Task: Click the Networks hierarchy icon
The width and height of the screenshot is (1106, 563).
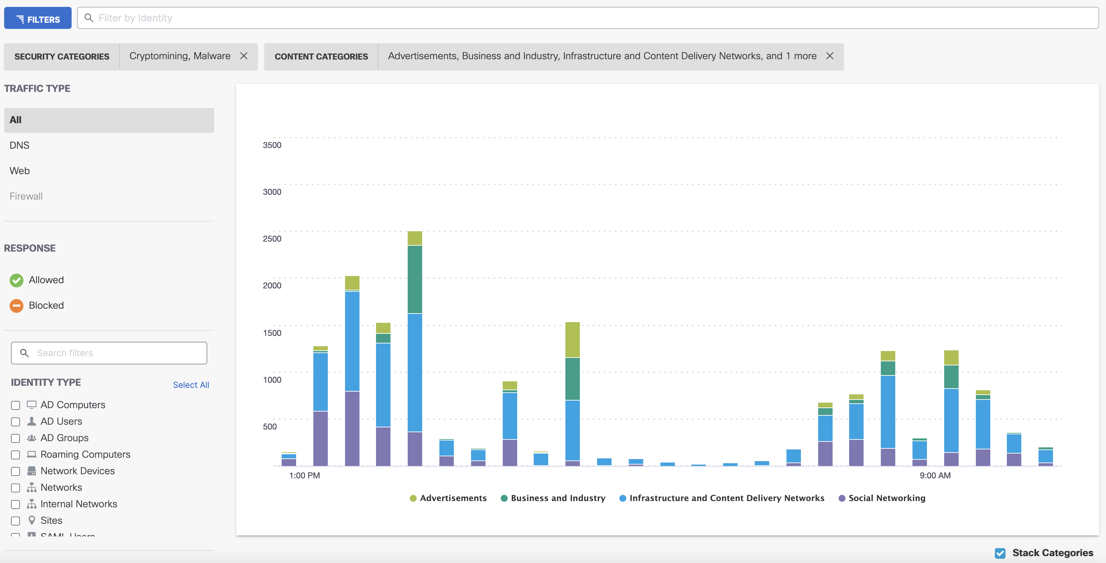Action: click(x=32, y=488)
